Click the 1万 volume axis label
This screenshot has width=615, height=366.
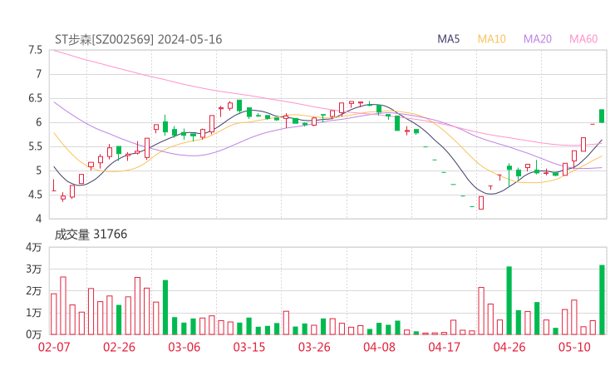(x=34, y=313)
